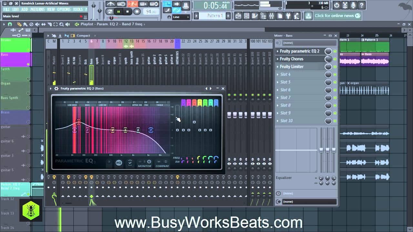Viewport: 413px width, 232px height.
Task: Open Slot 4 arrow menu
Action: click(x=277, y=74)
